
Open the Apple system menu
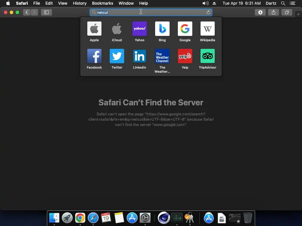click(x=8, y=3)
